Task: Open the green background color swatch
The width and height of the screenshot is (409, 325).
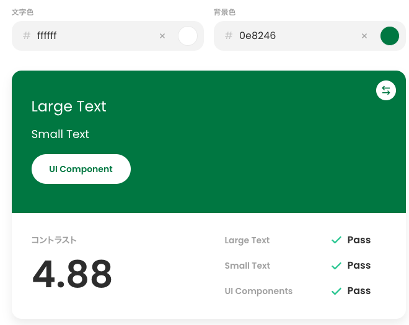Action: coord(389,36)
